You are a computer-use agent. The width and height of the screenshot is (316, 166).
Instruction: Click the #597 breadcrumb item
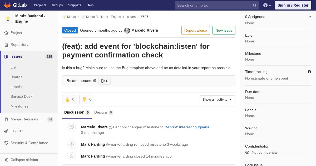click(145, 17)
